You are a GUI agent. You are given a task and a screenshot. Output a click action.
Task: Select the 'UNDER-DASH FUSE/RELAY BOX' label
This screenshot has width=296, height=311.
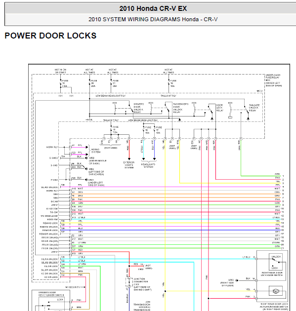(274, 80)
